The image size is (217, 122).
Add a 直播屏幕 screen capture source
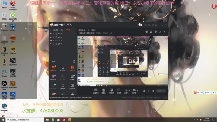coord(96,91)
